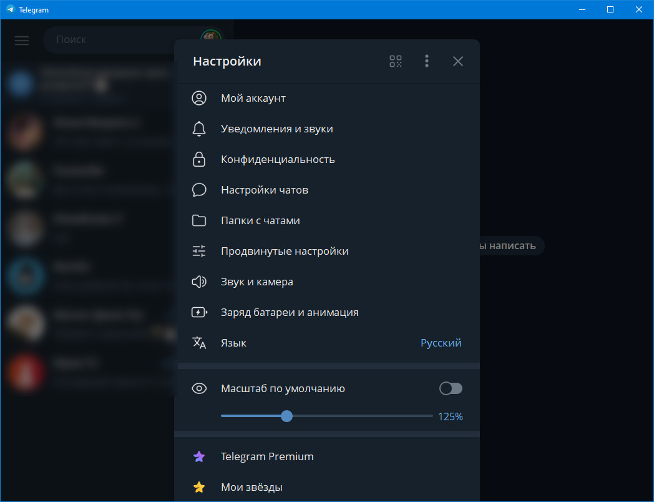
Task: Click the speaker icon for Звук и камера
Action: point(199,282)
